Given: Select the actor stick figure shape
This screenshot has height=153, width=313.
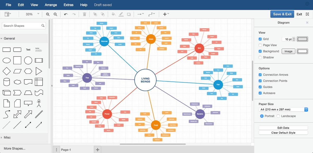Looking at the screenshot, I should click(39, 103).
